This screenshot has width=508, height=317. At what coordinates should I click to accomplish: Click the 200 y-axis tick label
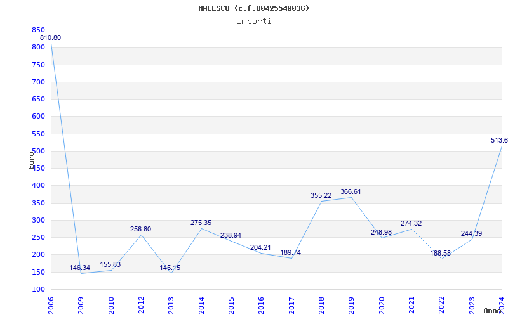click(38, 255)
